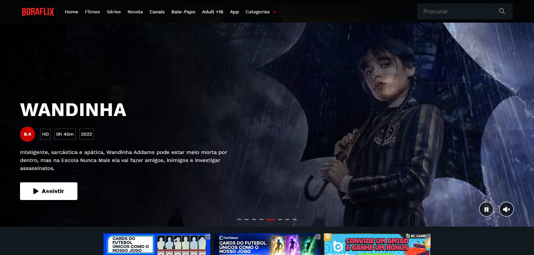This screenshot has height=255, width=534.
Task: Open the Bate-Papo link
Action: (183, 12)
